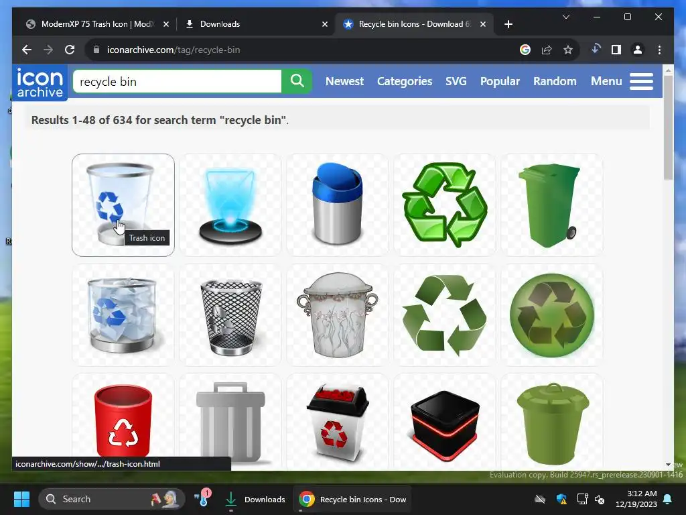Open the Categories link
The image size is (686, 515).
coord(404,81)
